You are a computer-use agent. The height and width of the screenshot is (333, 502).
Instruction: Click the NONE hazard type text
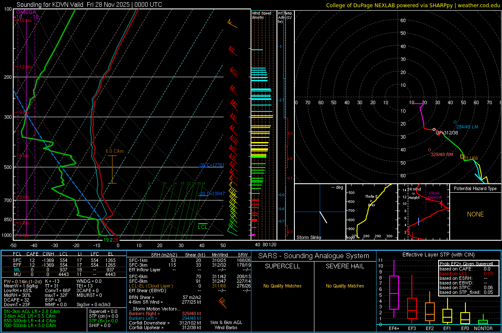pyautogui.click(x=476, y=214)
